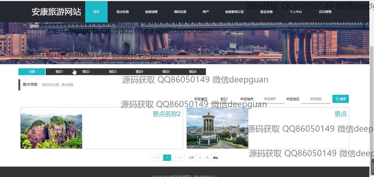The width and height of the screenshot is (374, 177).
Task: Open the 景点名称2 title link
Action: tap(166, 114)
